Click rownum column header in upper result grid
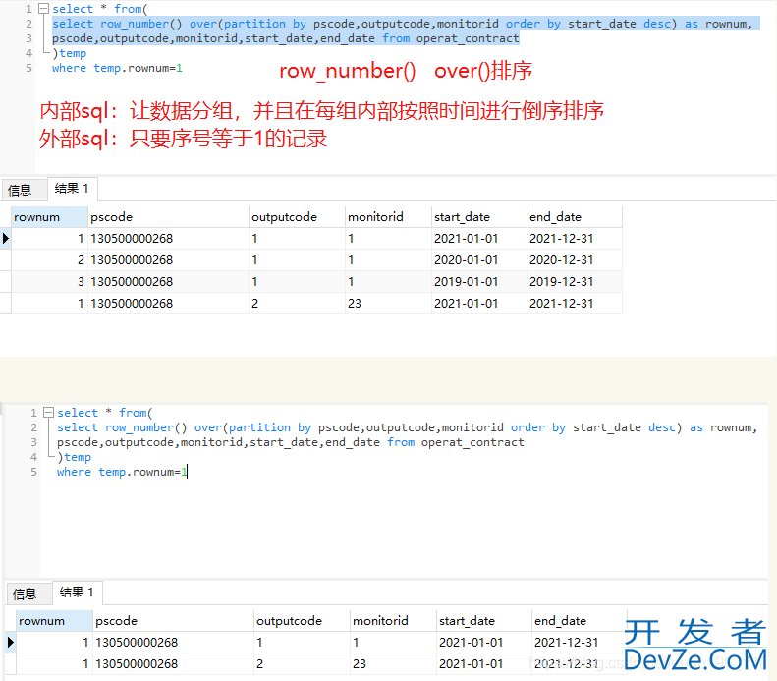This screenshot has height=681, width=777. click(x=49, y=217)
